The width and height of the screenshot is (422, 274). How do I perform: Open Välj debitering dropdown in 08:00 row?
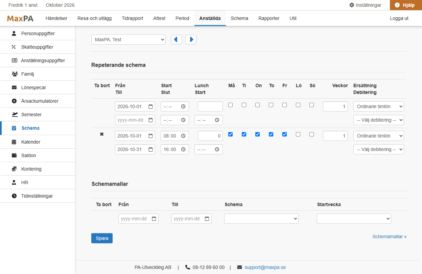tap(379, 149)
